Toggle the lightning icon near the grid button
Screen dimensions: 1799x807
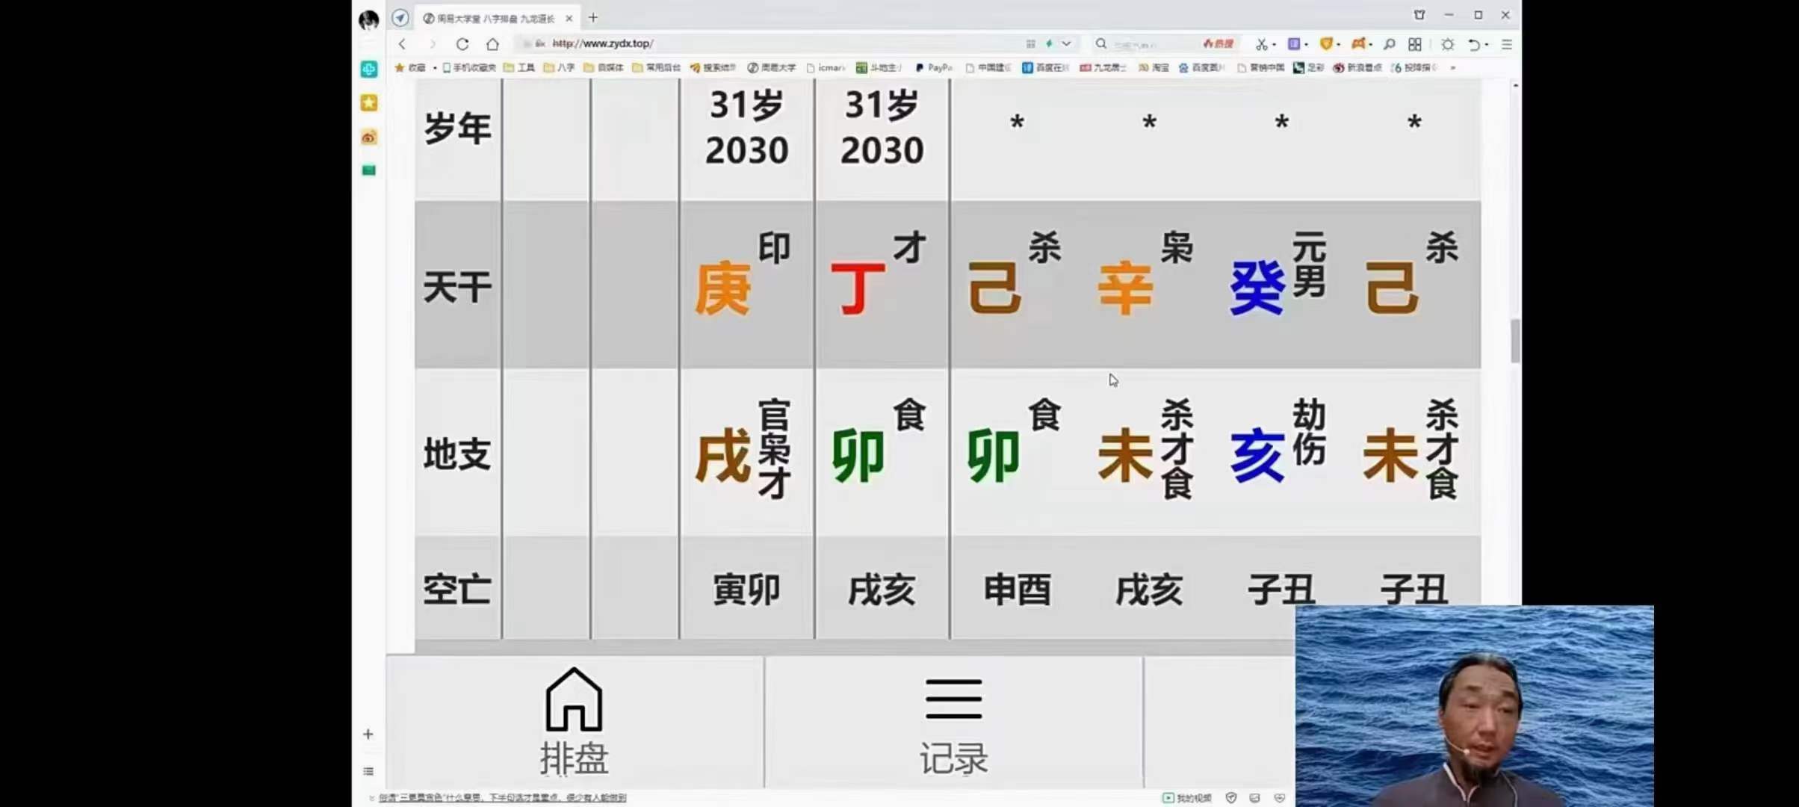tap(1049, 44)
